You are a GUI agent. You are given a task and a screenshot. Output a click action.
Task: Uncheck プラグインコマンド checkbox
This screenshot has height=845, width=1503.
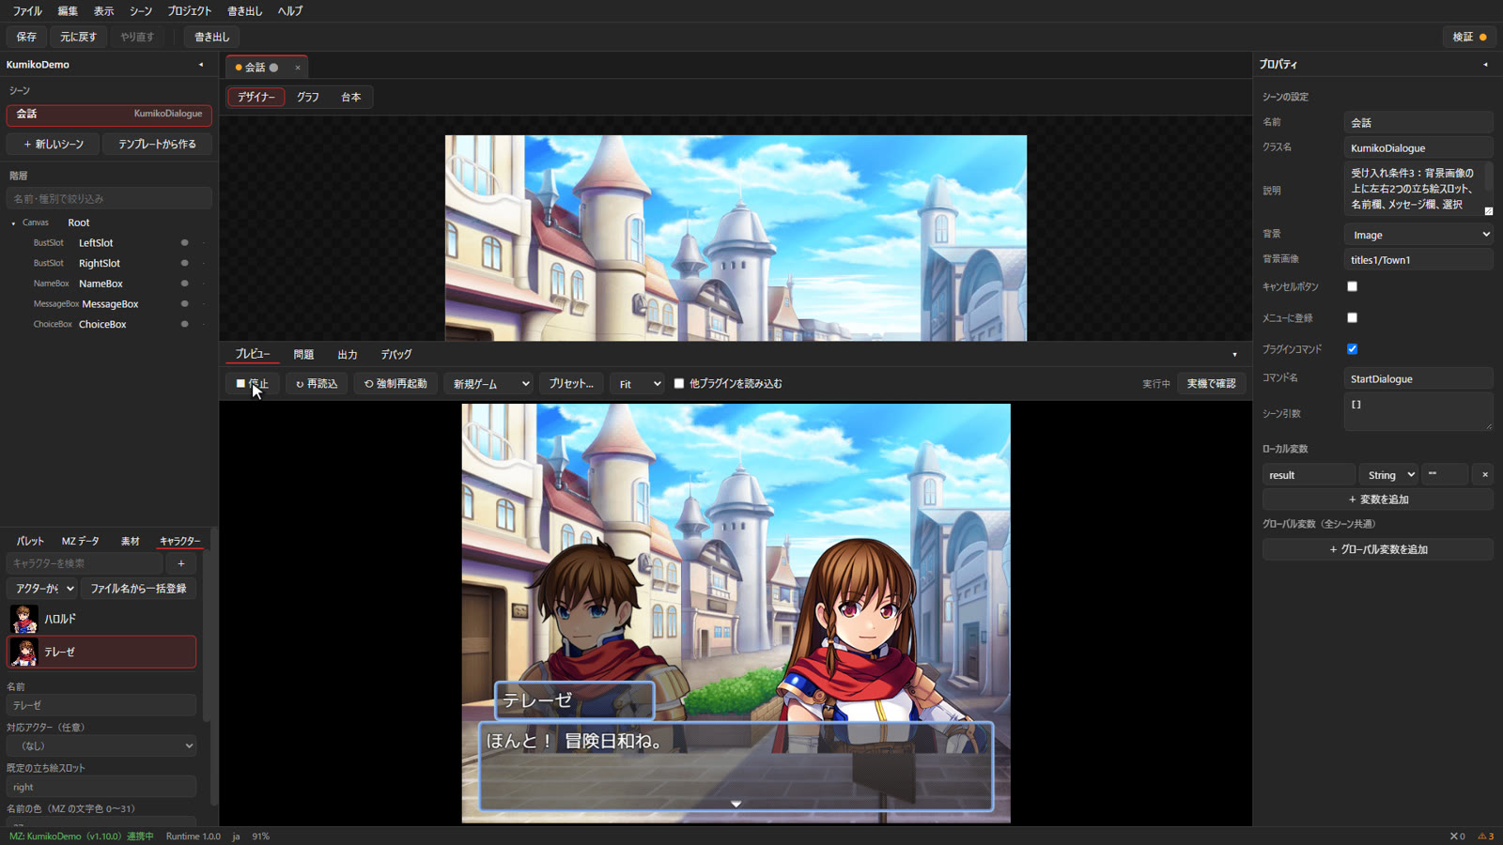click(x=1352, y=348)
